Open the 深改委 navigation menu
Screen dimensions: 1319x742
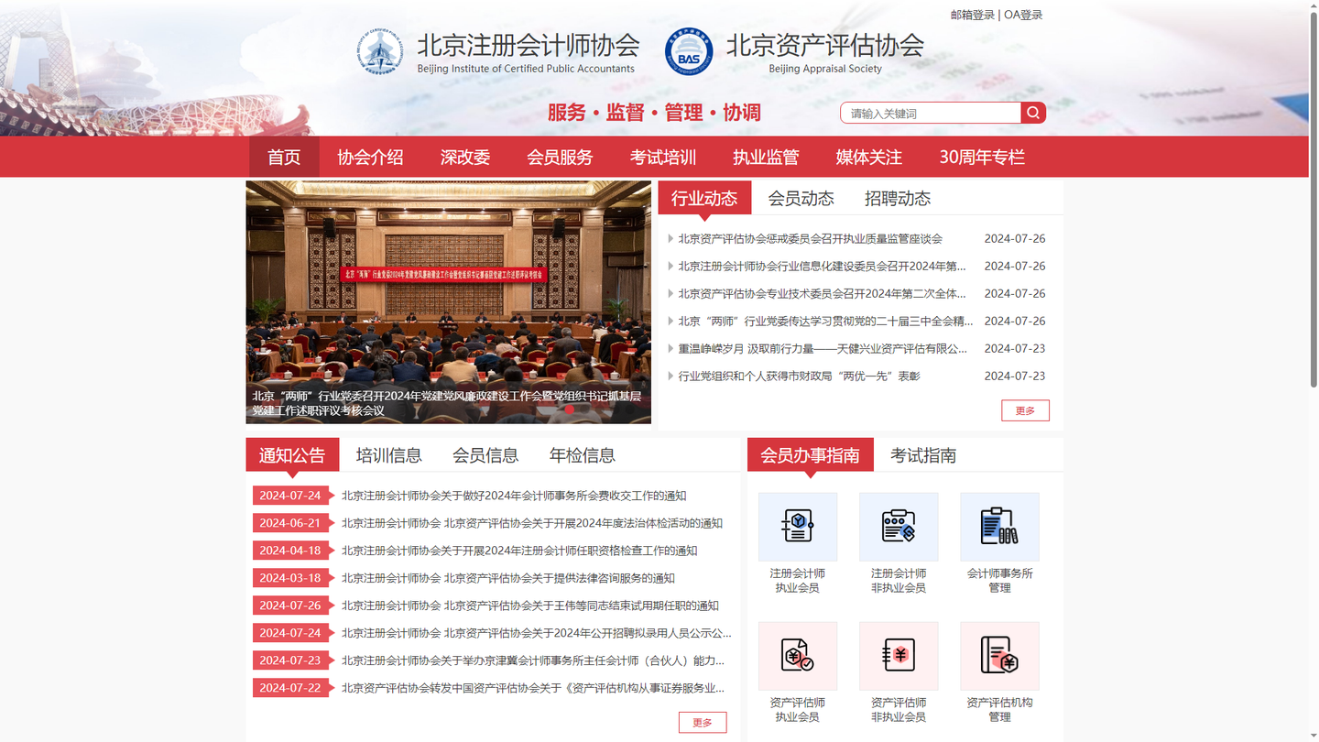(465, 157)
